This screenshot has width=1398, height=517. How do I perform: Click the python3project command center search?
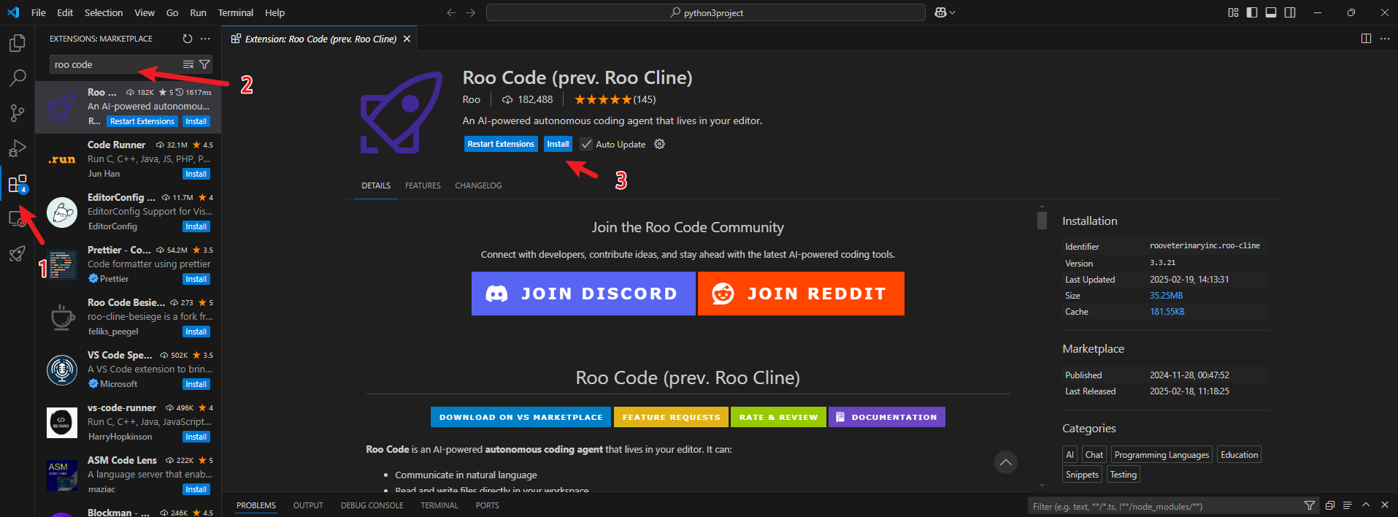click(706, 12)
